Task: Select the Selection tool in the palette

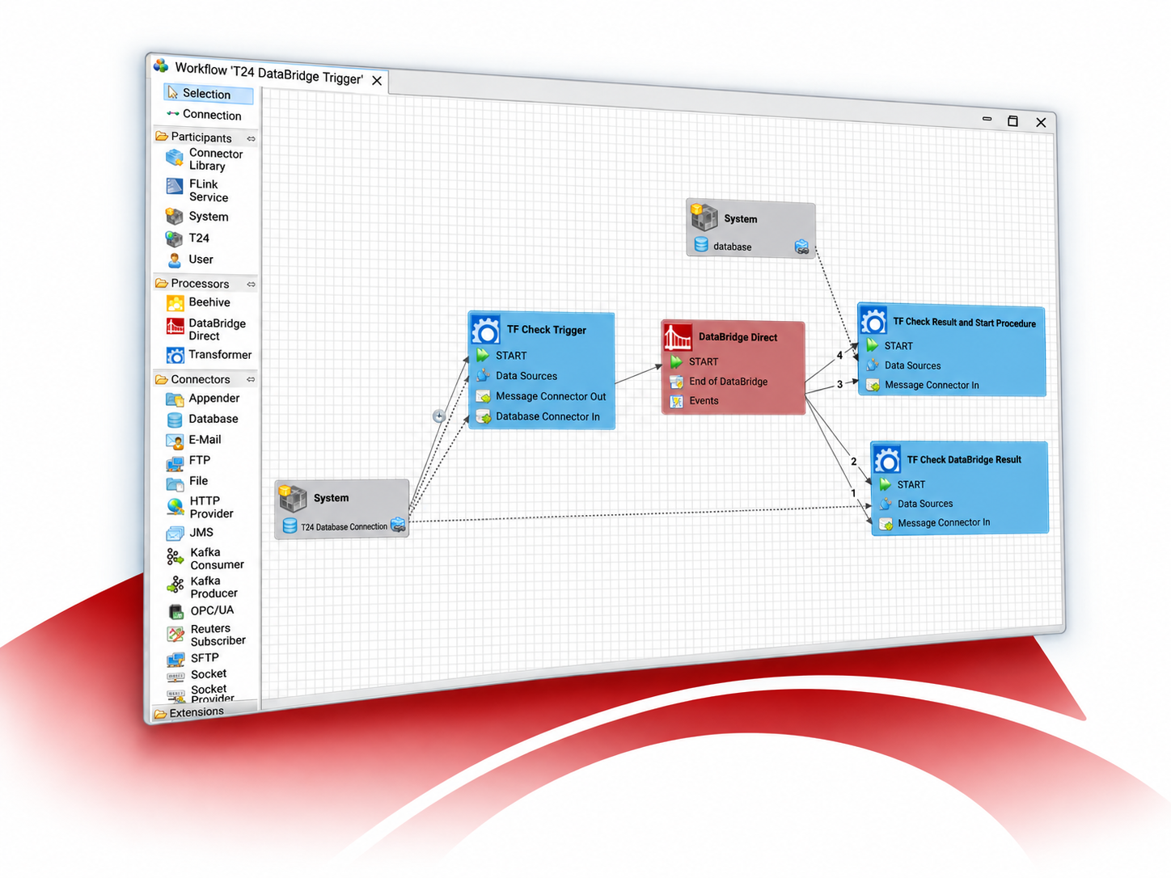Action: tap(208, 94)
